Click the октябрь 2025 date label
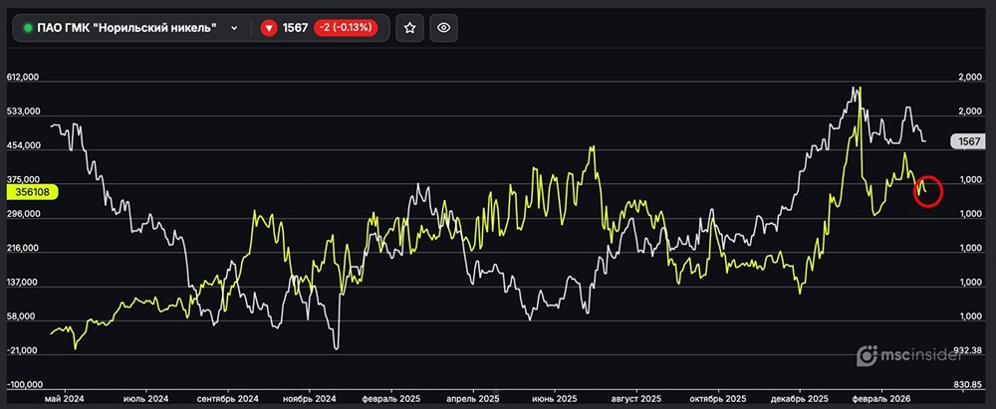This screenshot has height=409, width=996. (719, 399)
